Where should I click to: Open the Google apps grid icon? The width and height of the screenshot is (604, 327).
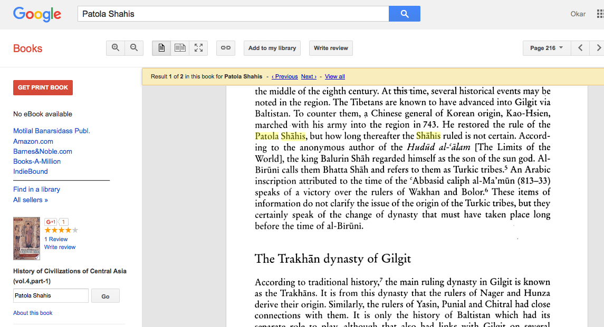(x=600, y=14)
